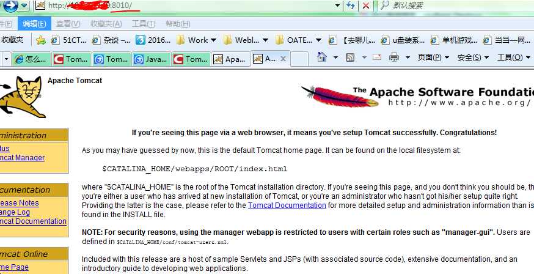Click the Tomcat cat logo image

(x=22, y=97)
